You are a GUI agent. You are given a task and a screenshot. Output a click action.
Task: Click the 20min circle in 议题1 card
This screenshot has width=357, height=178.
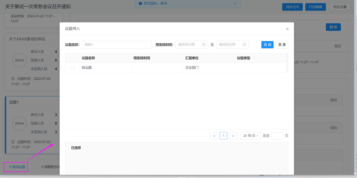19,123
